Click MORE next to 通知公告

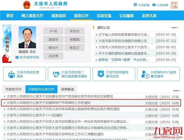pos(175,28)
